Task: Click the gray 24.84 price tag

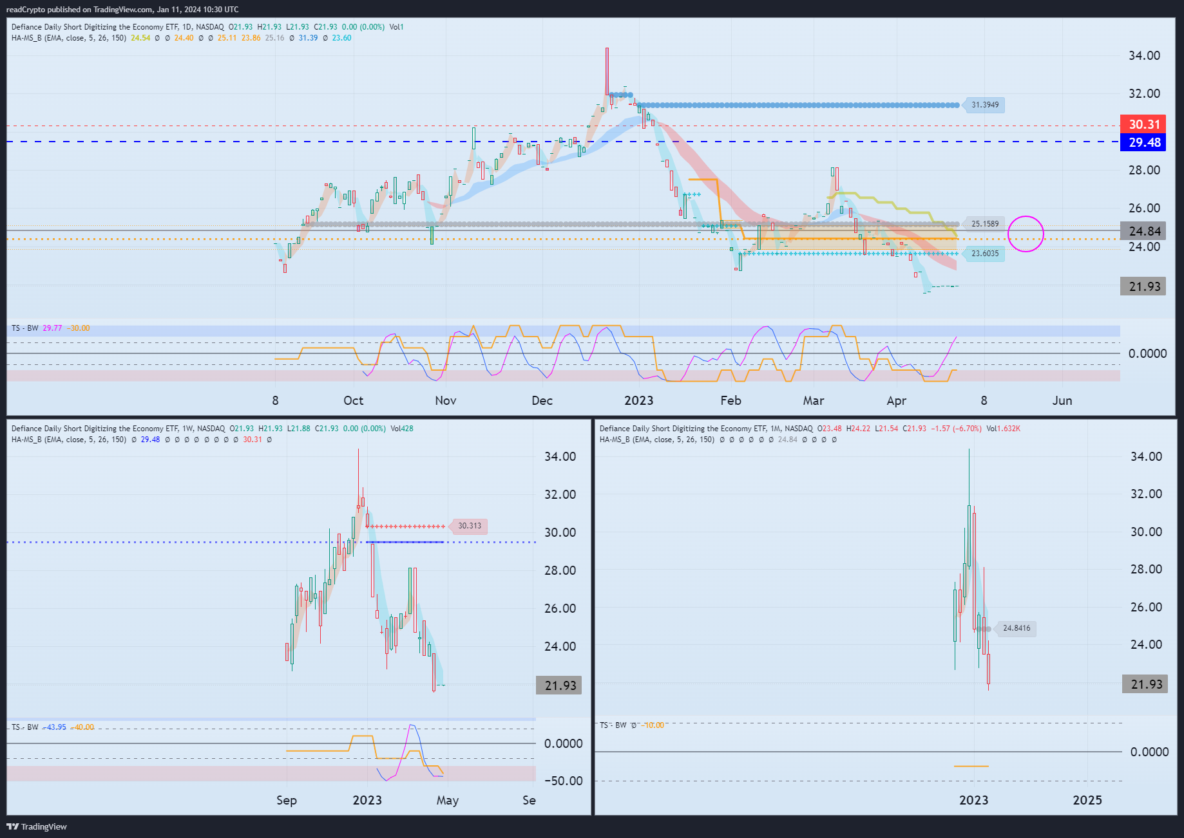Action: 1143,231
